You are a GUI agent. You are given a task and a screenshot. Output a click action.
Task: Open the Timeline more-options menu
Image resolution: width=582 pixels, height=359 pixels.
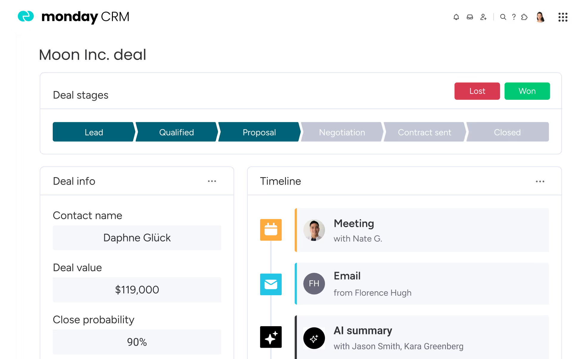point(540,181)
